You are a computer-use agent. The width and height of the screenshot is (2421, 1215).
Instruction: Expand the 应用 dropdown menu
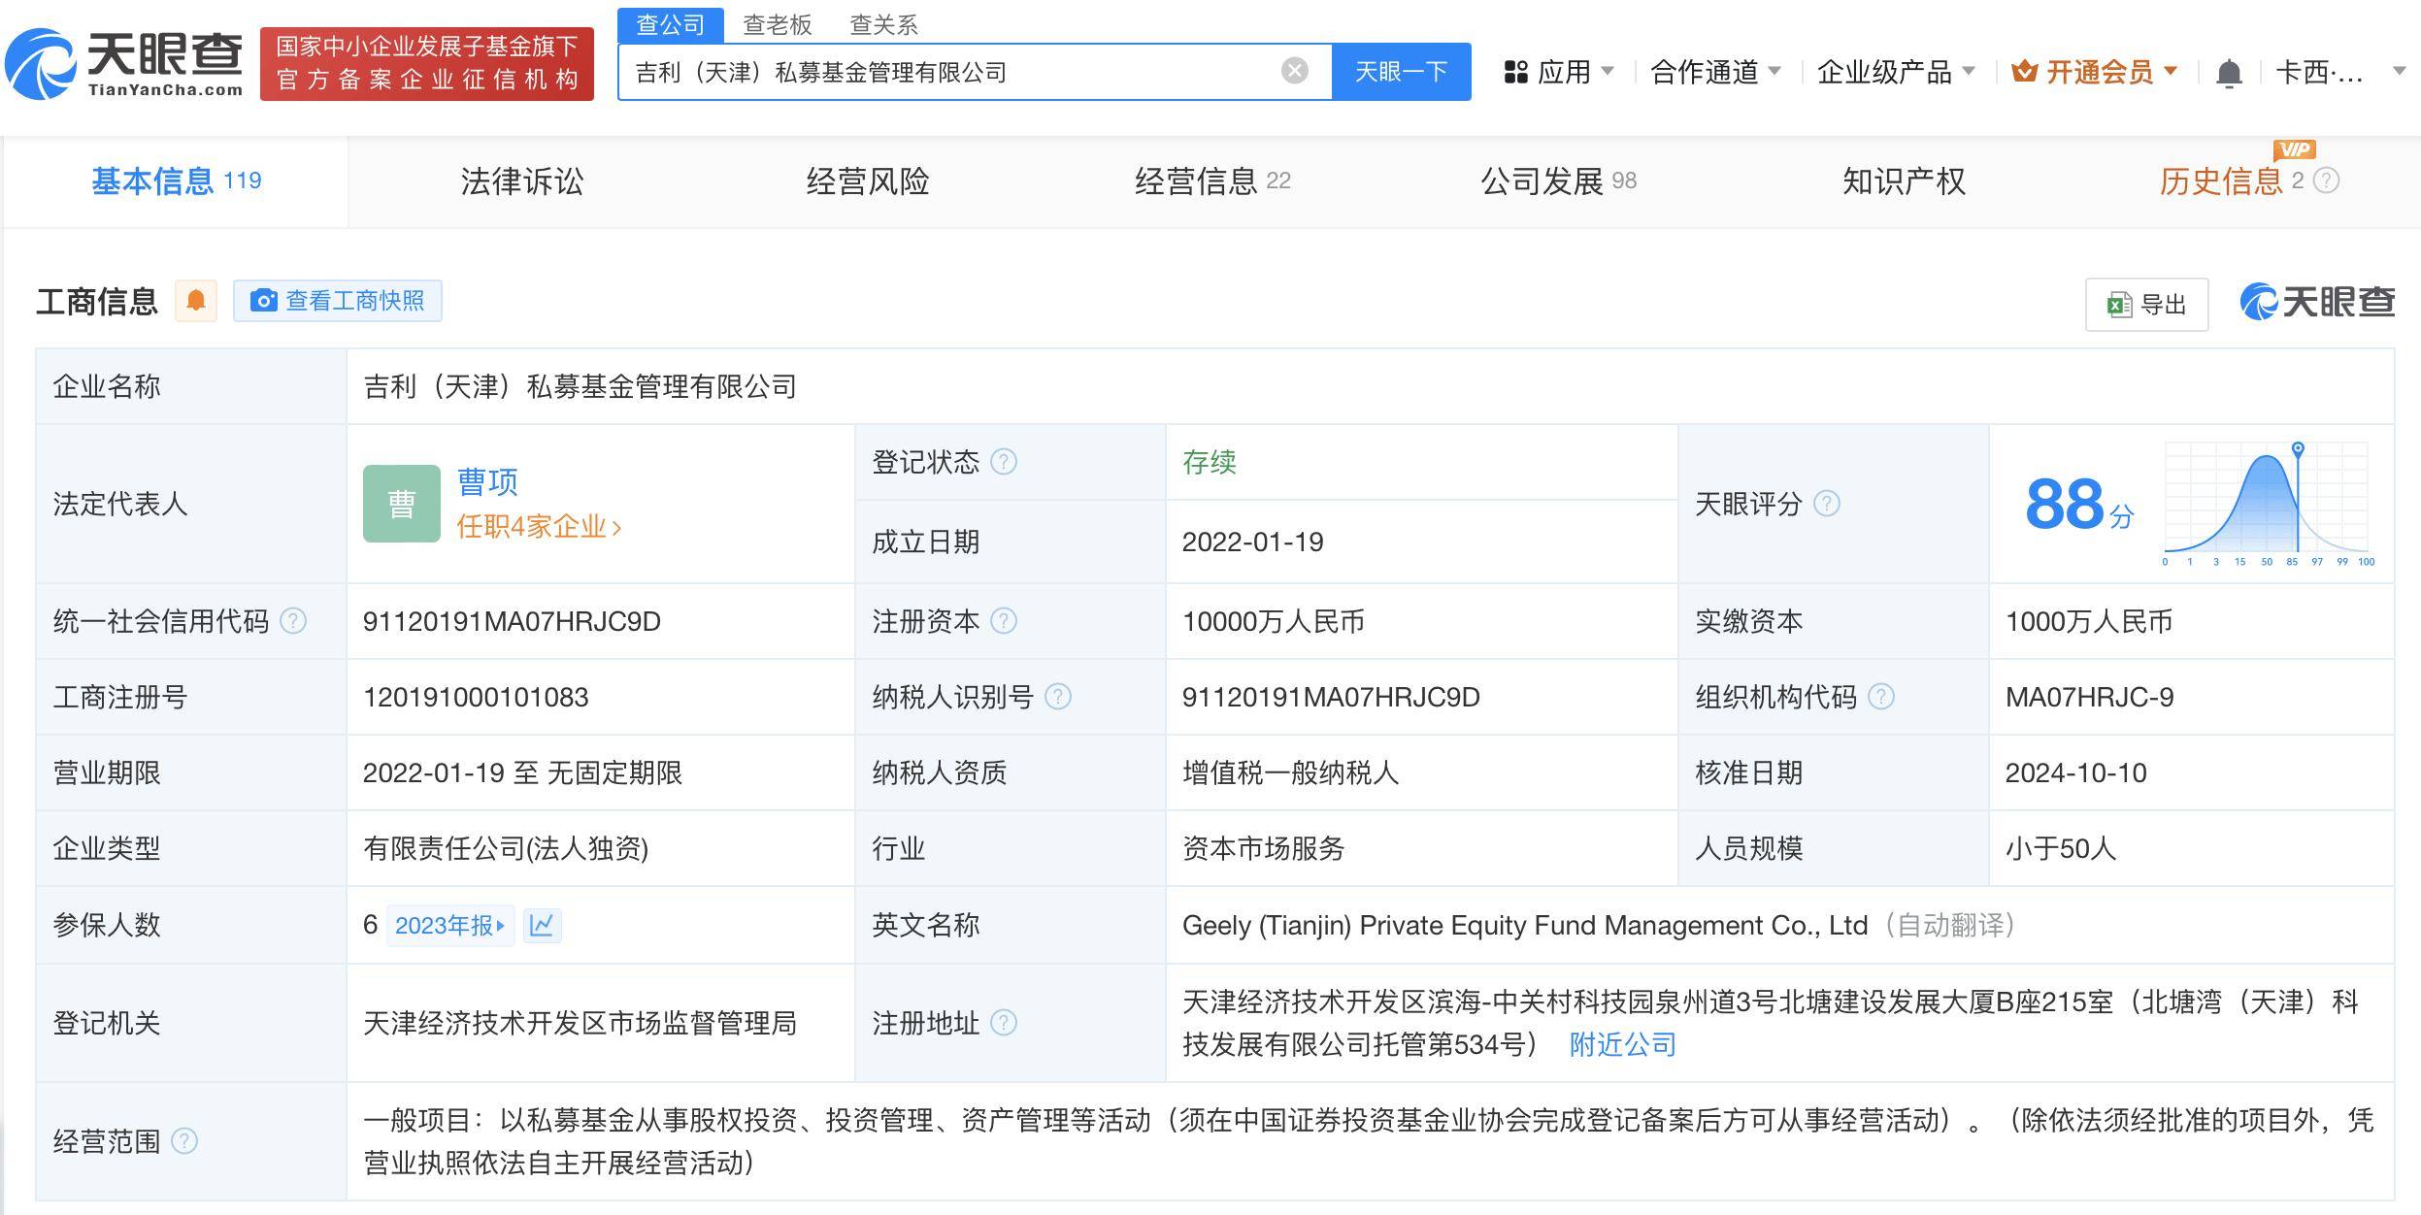1559,72
